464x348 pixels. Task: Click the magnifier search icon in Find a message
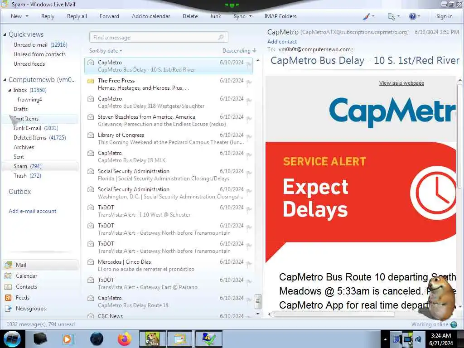click(x=221, y=37)
